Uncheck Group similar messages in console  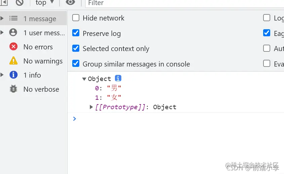point(76,64)
